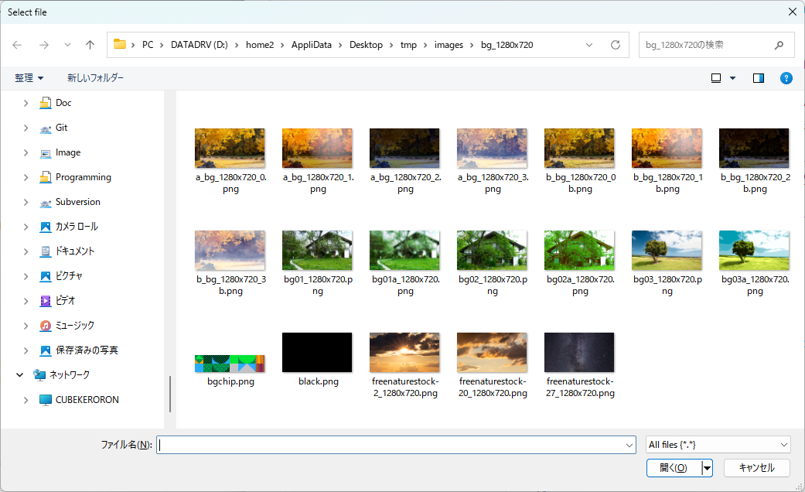This screenshot has height=492, width=805.
Task: Click the ファイル名 filename input field
Action: click(x=391, y=445)
